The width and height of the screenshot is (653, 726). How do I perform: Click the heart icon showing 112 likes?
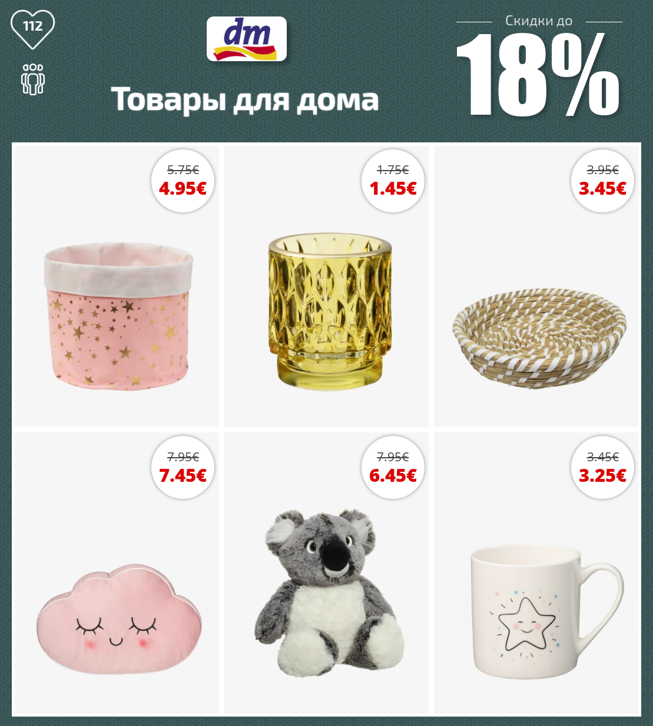(x=33, y=29)
